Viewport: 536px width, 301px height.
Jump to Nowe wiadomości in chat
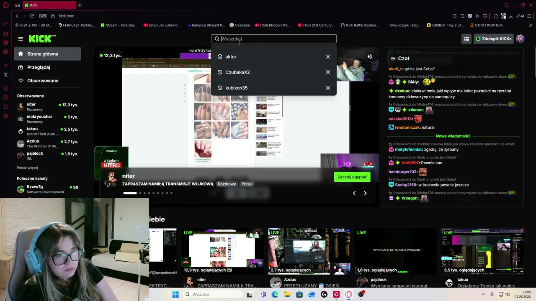(x=453, y=136)
